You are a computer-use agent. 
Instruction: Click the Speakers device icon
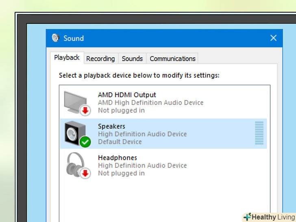(75, 133)
